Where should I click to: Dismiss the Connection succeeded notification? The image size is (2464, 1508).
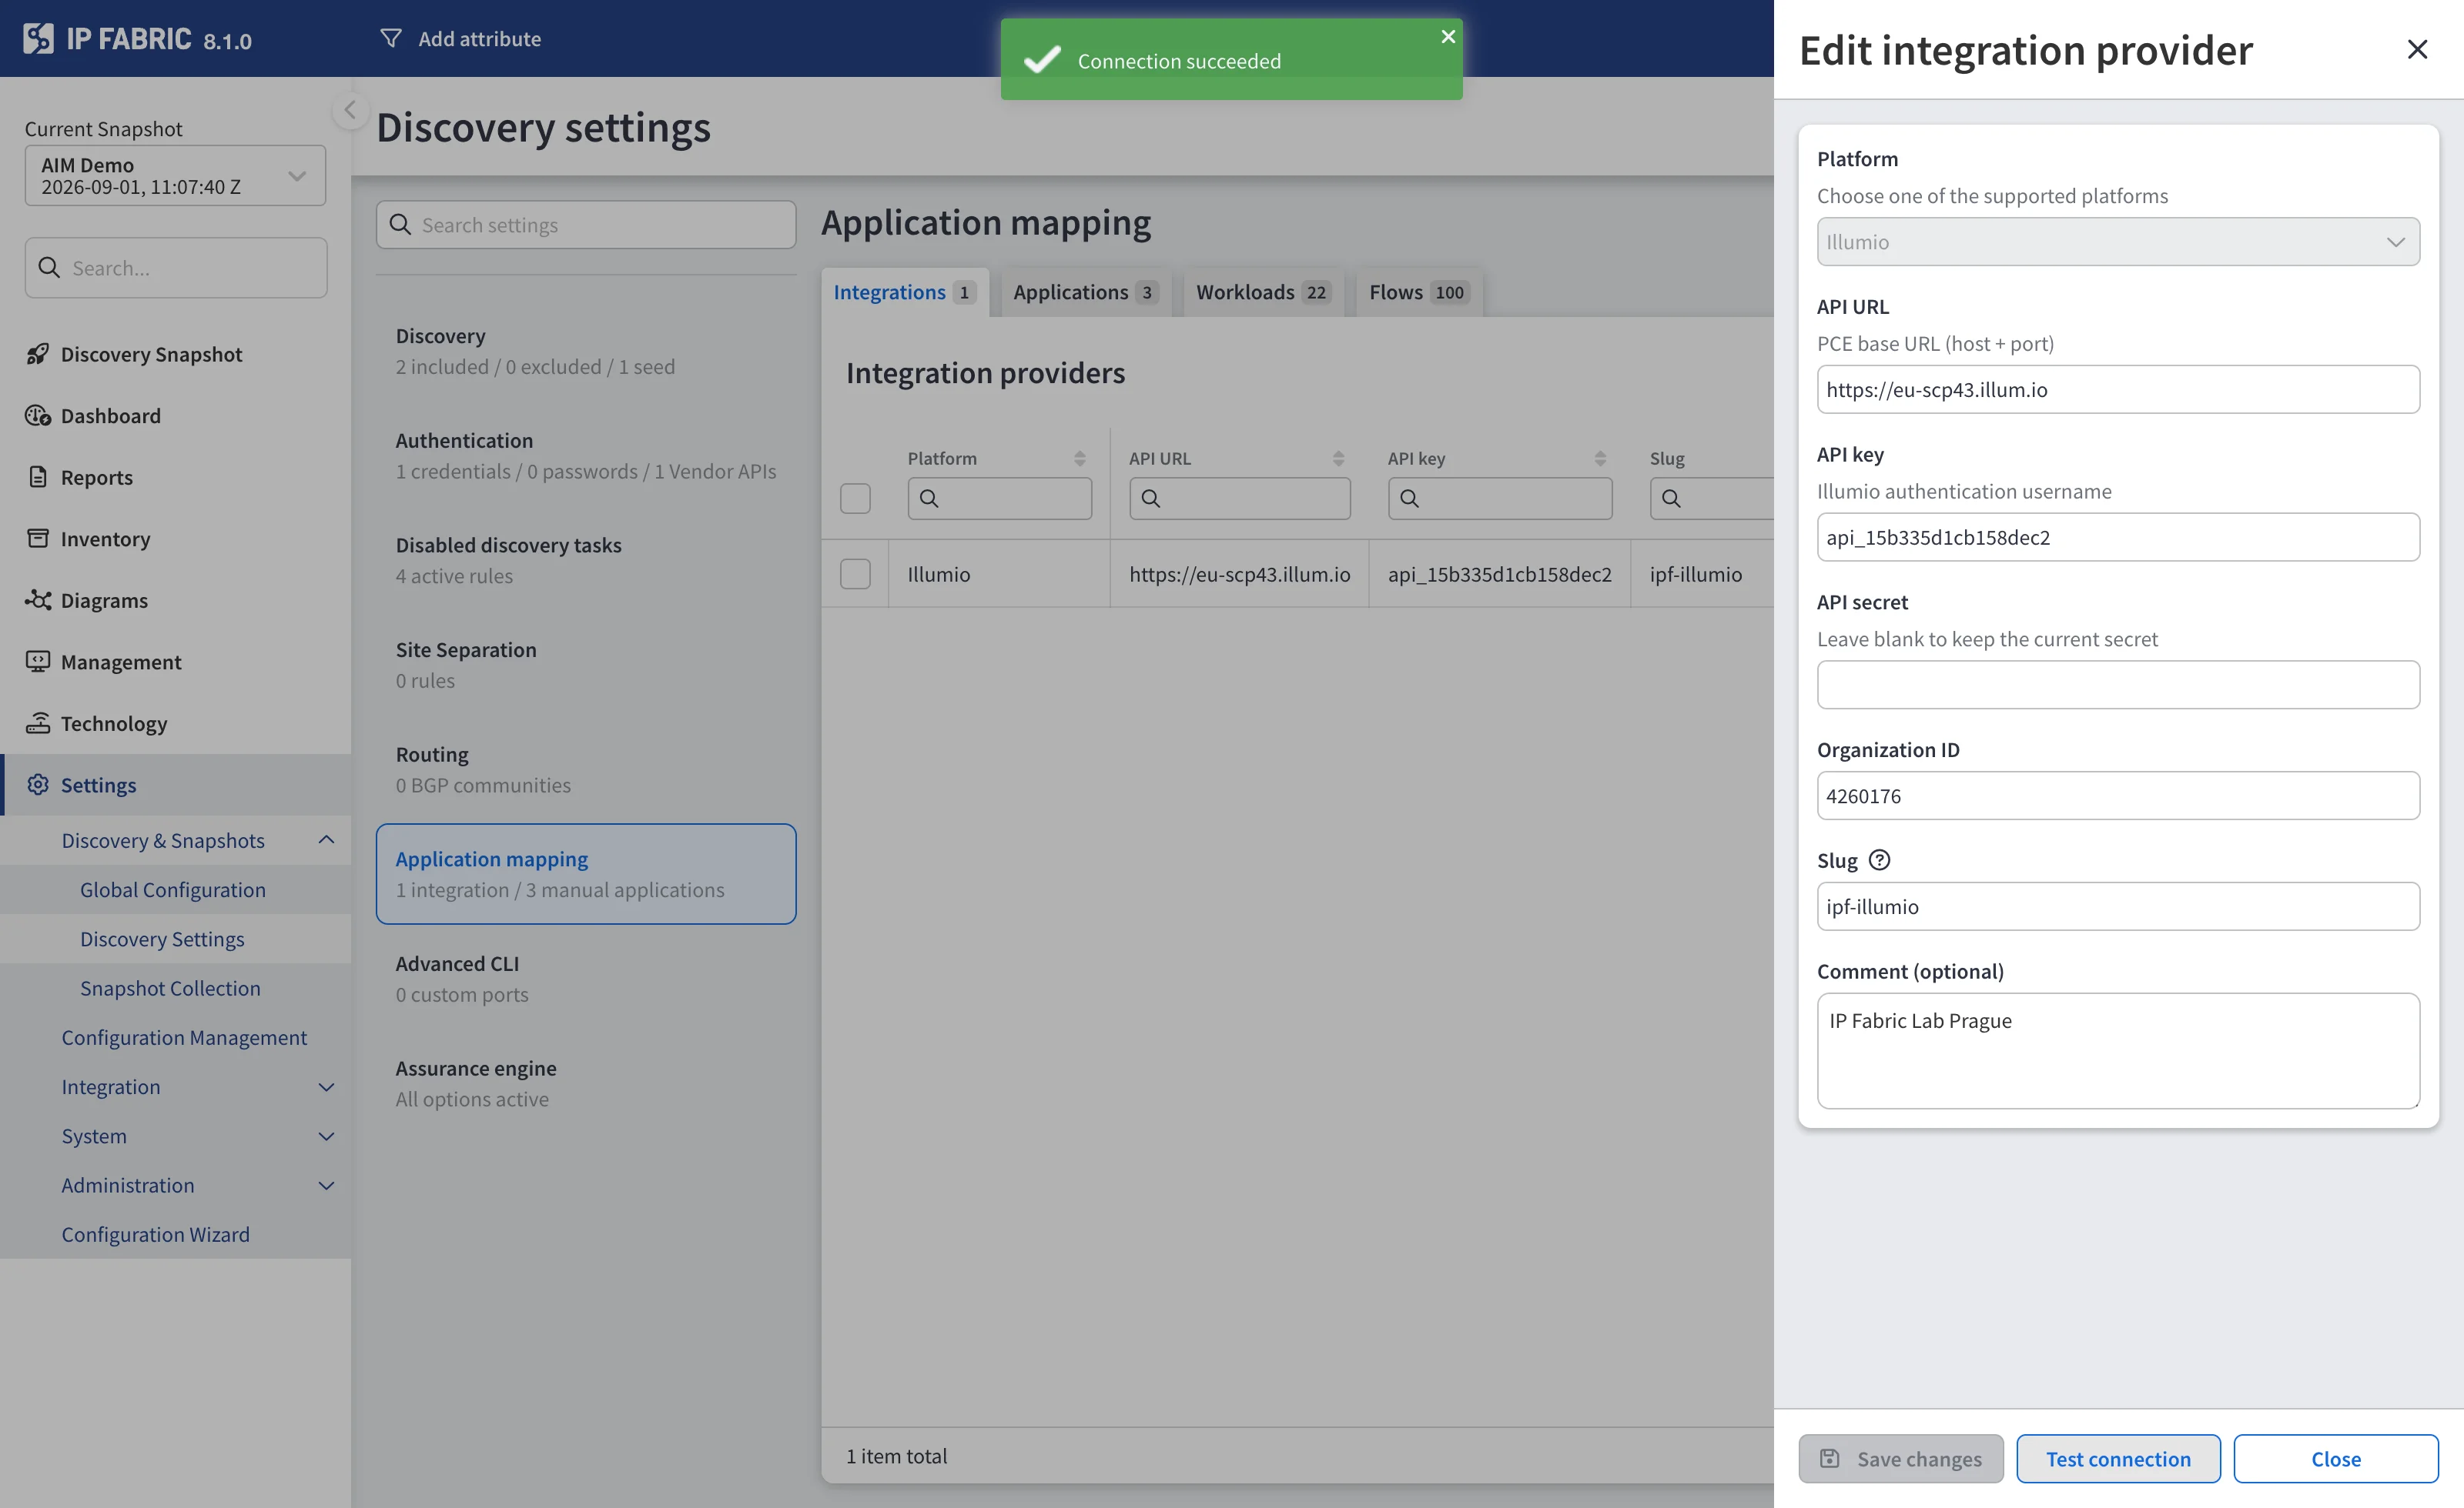[x=1447, y=36]
